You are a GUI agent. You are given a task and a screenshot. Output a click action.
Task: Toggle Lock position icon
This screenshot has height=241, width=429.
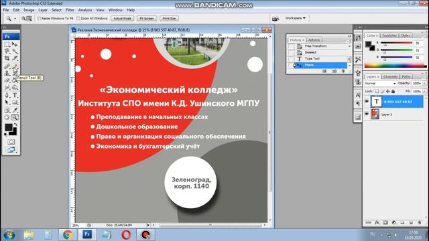(x=387, y=91)
